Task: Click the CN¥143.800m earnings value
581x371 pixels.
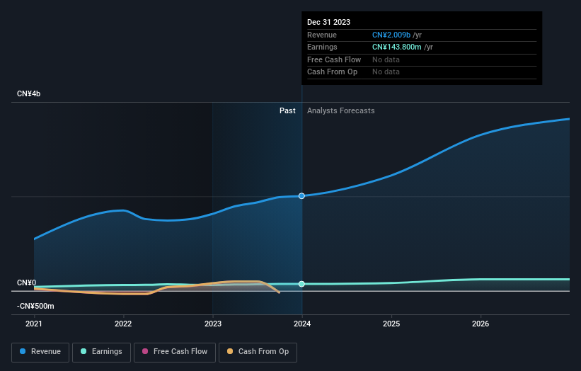Action: (x=396, y=47)
